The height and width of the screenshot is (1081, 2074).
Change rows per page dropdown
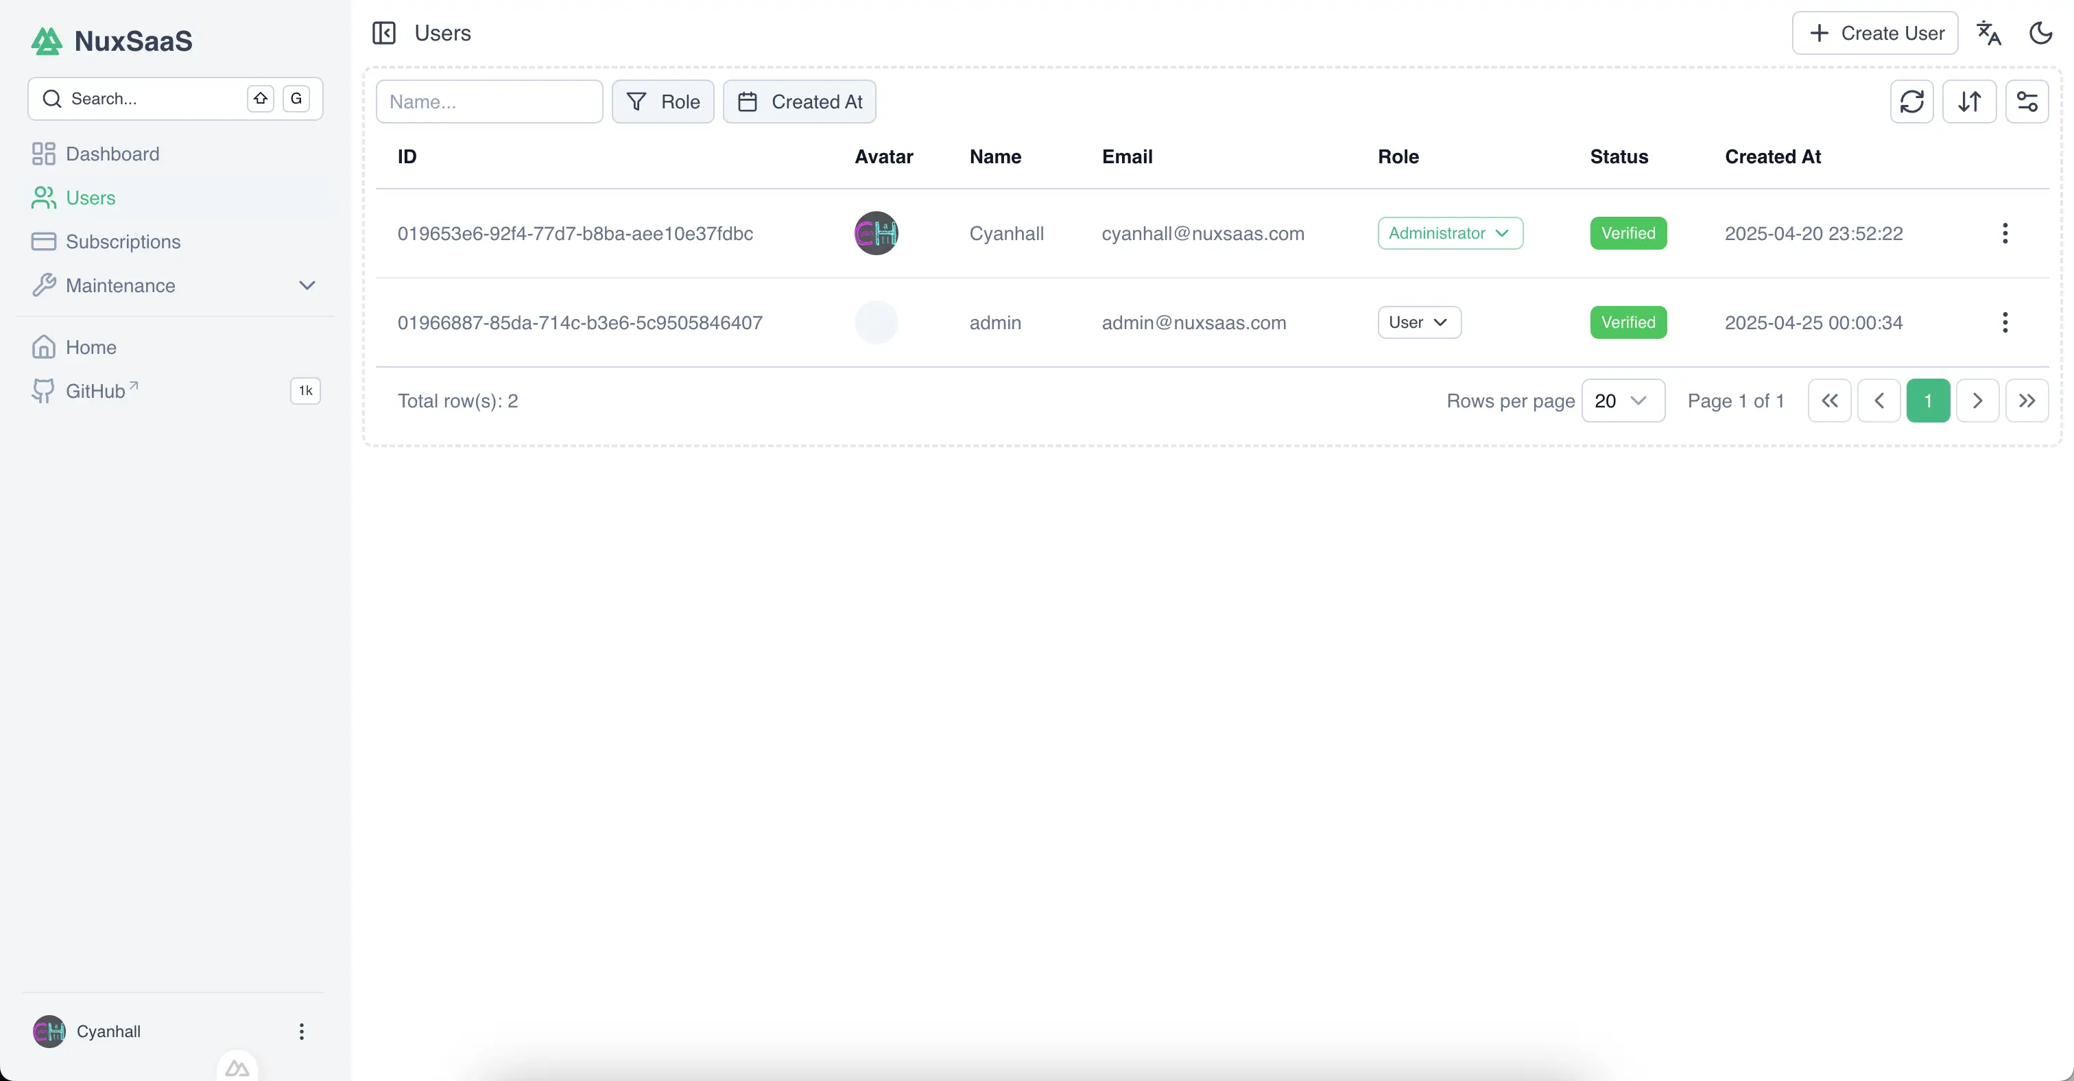pos(1622,401)
